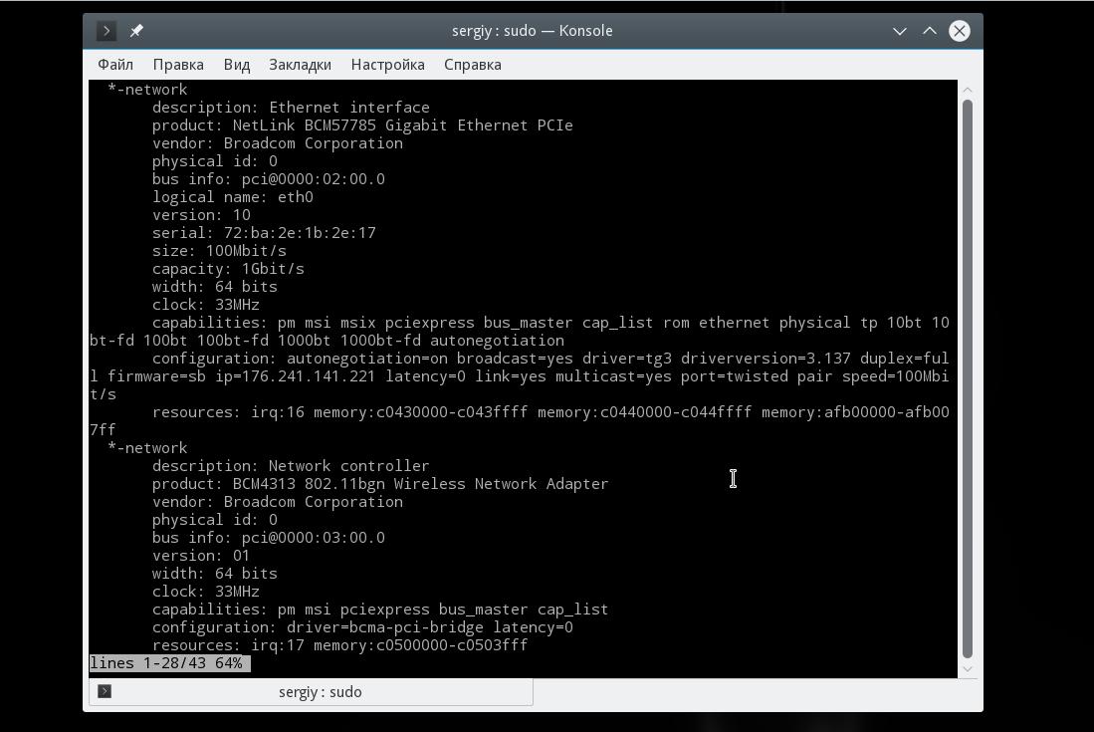Viewport: 1094px width, 732px height.
Task: Toggle the pin icon in title bar
Action: click(136, 31)
